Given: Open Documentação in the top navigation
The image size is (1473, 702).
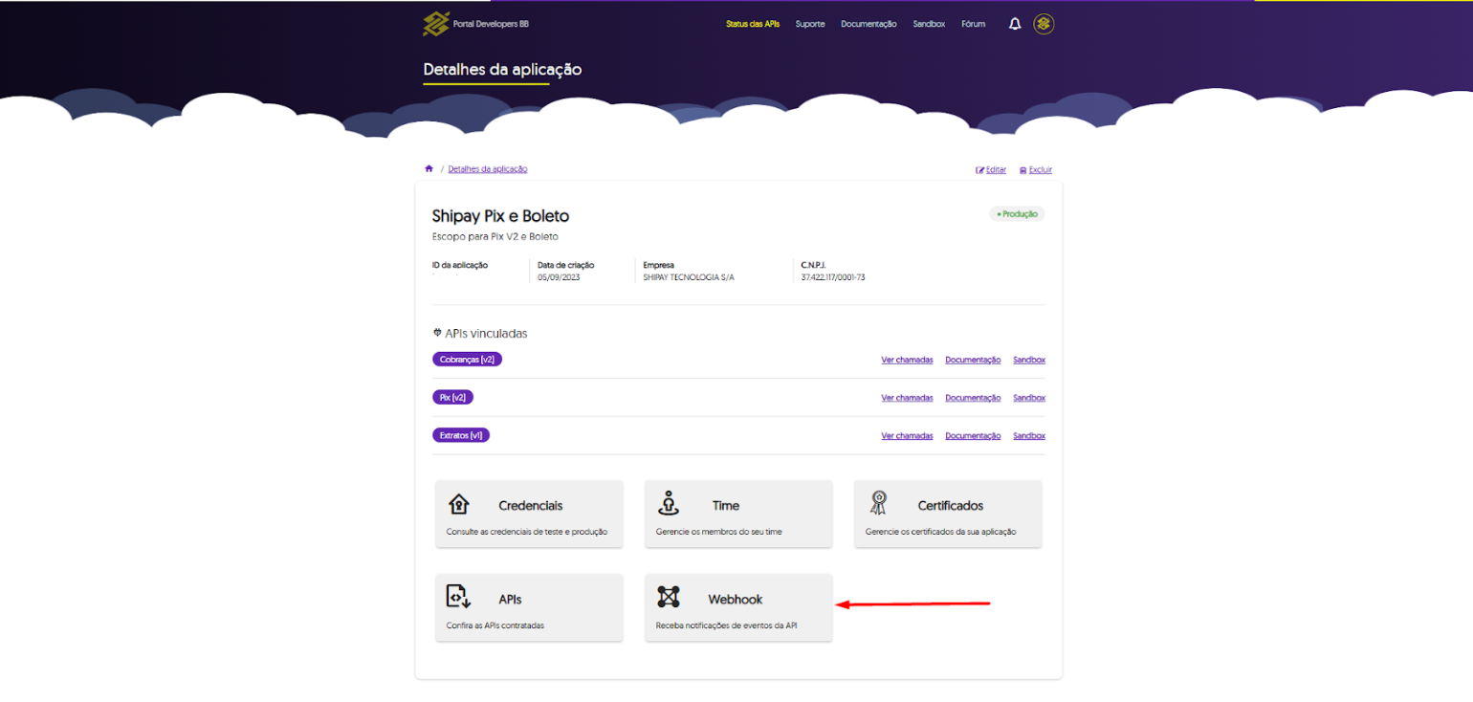Looking at the screenshot, I should [x=868, y=24].
